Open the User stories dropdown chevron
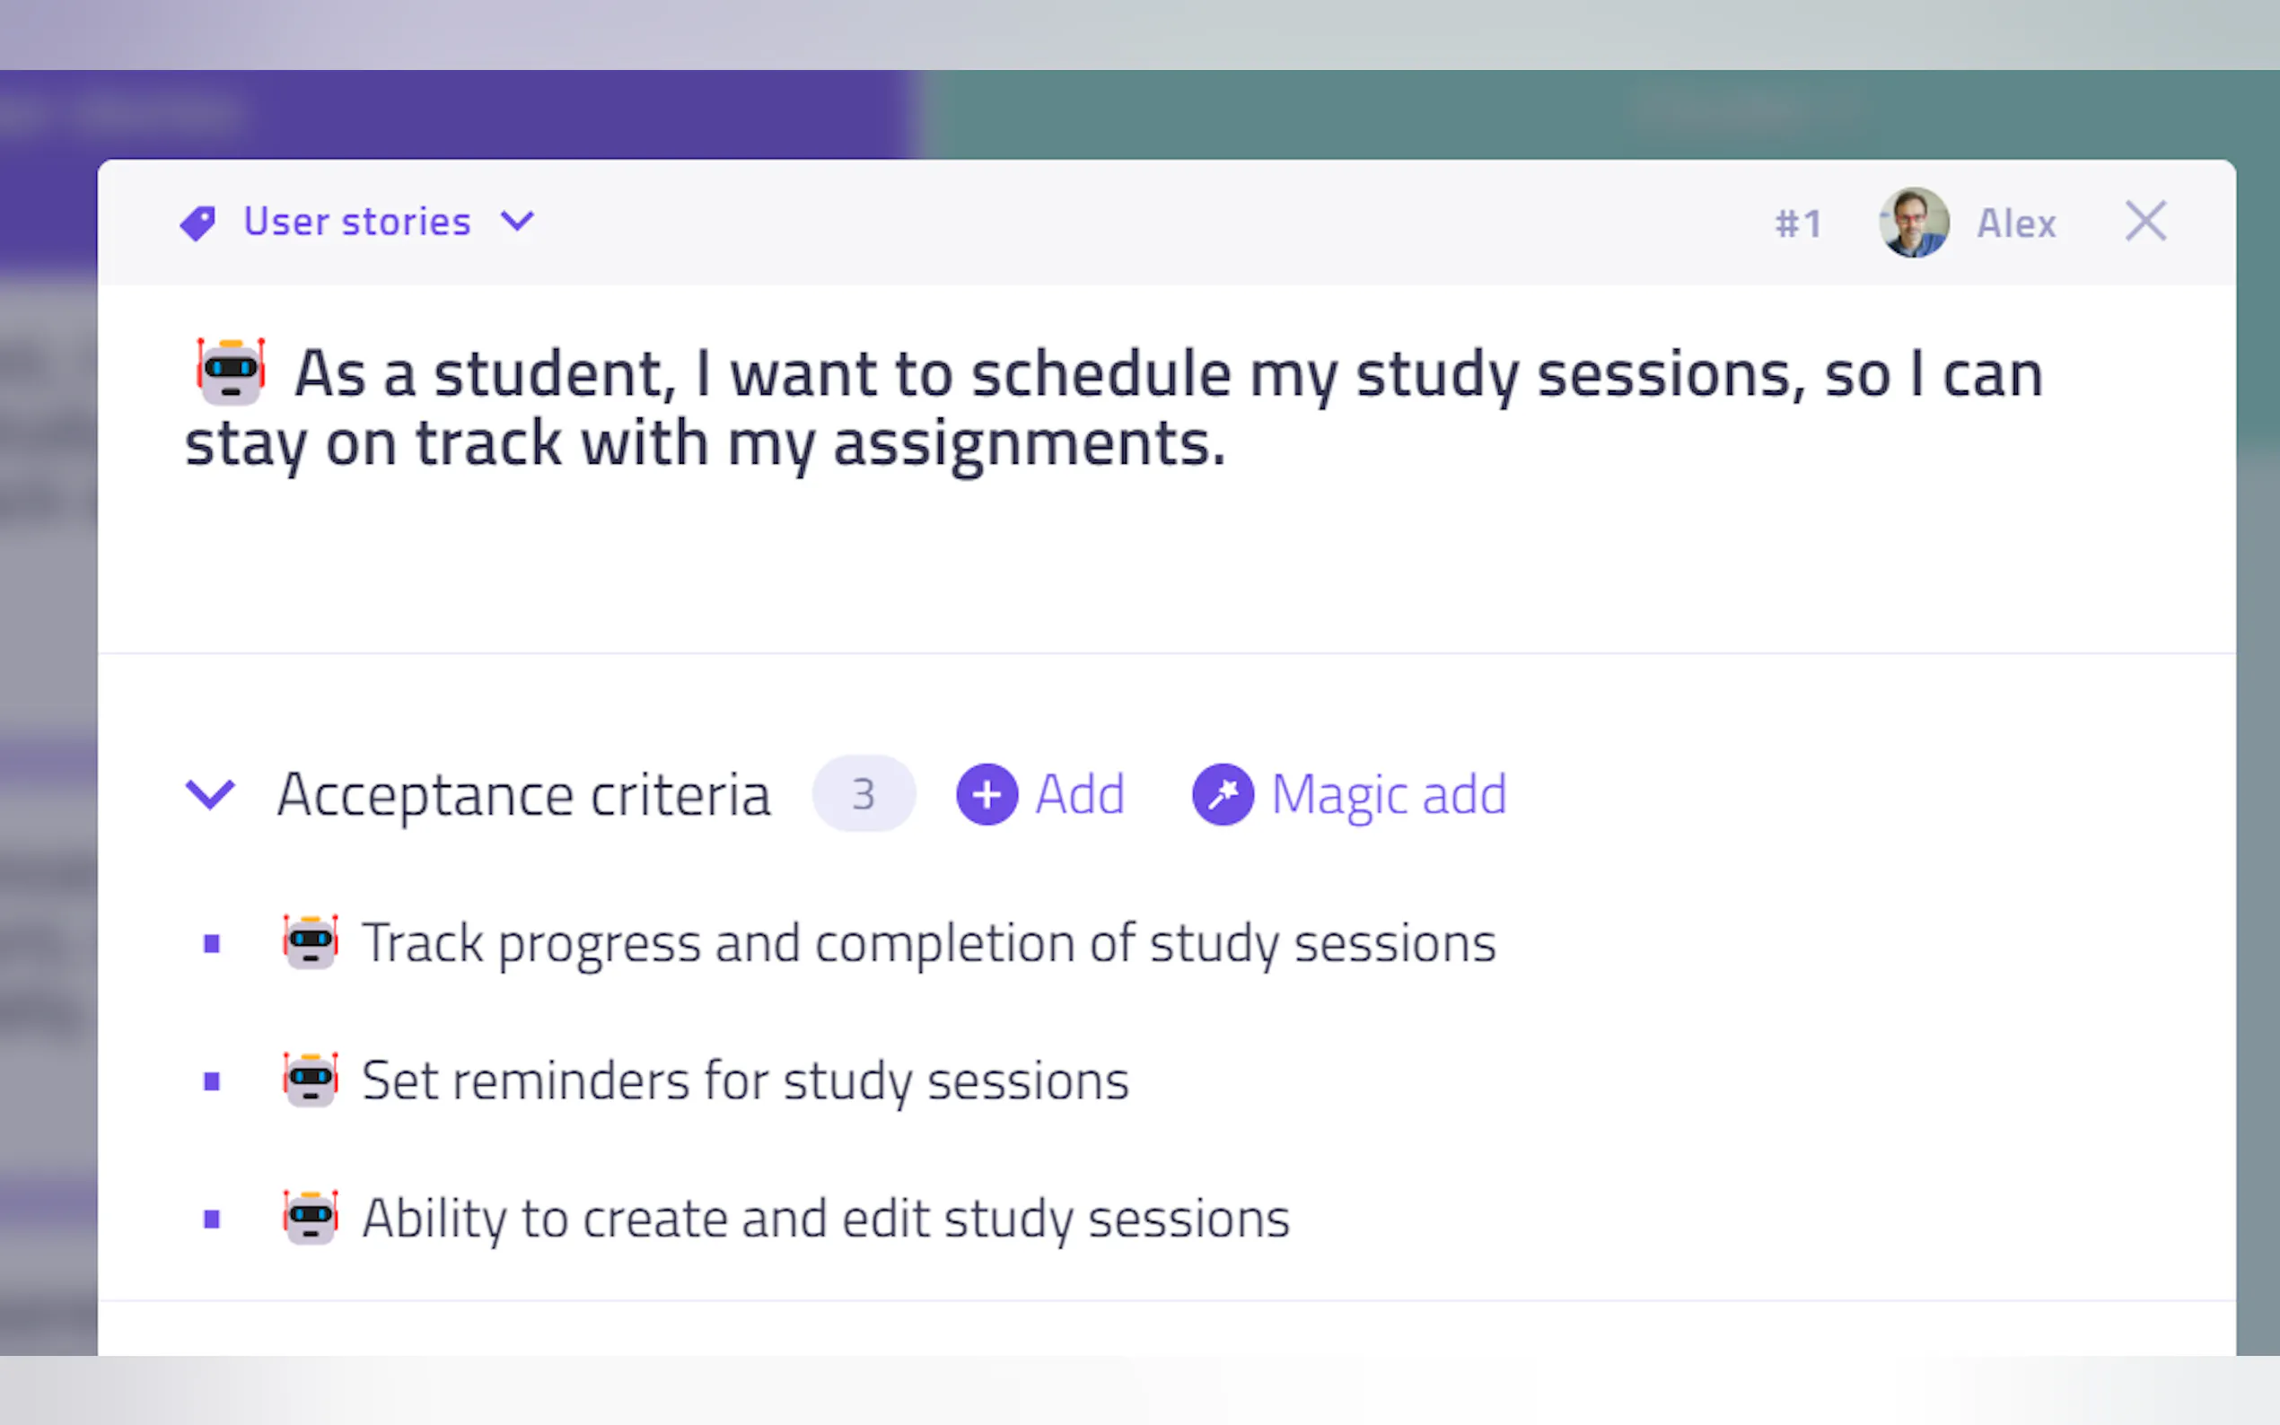 click(517, 222)
